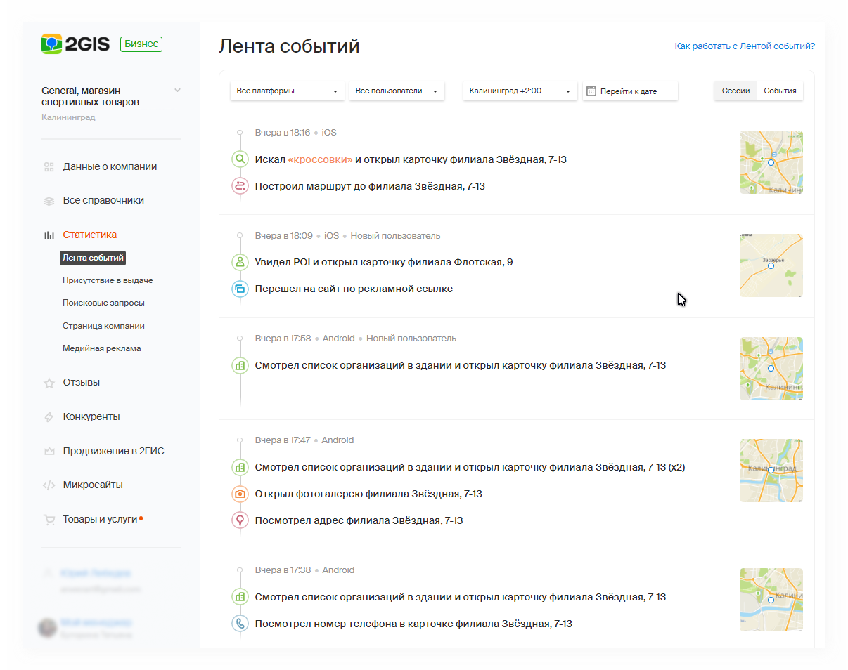Open Товары и услуги section
This screenshot has height=670, width=848.
[101, 520]
